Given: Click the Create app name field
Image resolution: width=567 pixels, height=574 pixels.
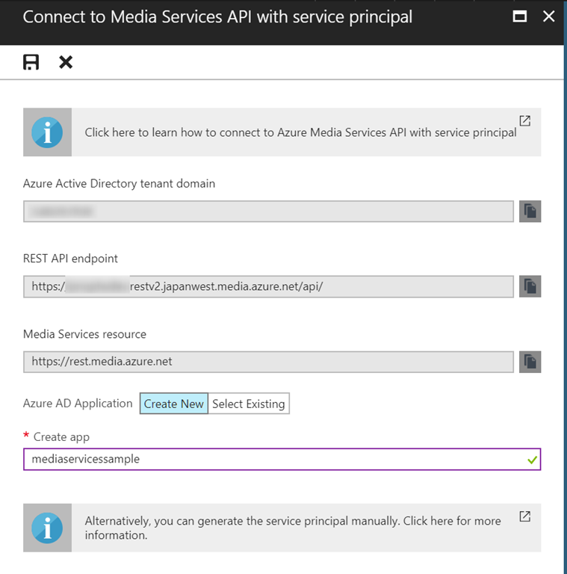Looking at the screenshot, I should tap(269, 459).
